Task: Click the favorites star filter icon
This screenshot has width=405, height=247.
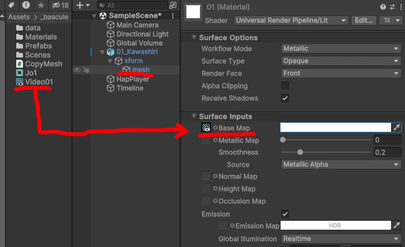Action: coord(41,5)
